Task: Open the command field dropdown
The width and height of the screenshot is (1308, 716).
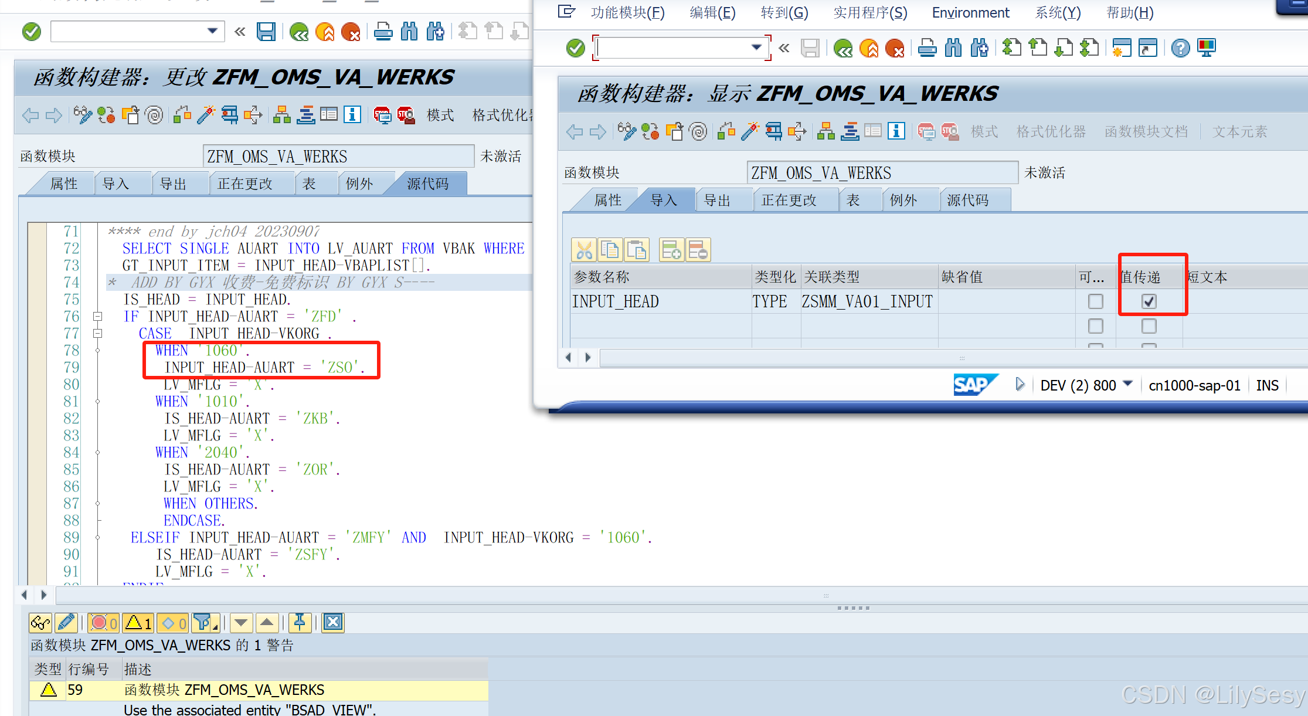Action: (756, 47)
